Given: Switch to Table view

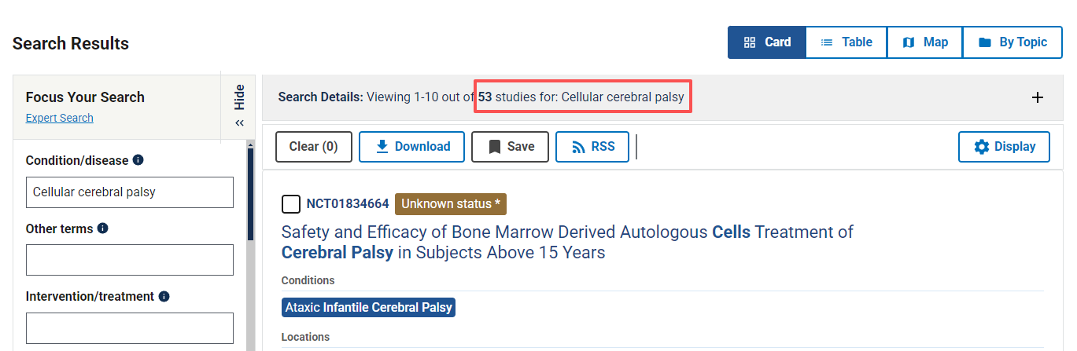Looking at the screenshot, I should click(x=846, y=42).
